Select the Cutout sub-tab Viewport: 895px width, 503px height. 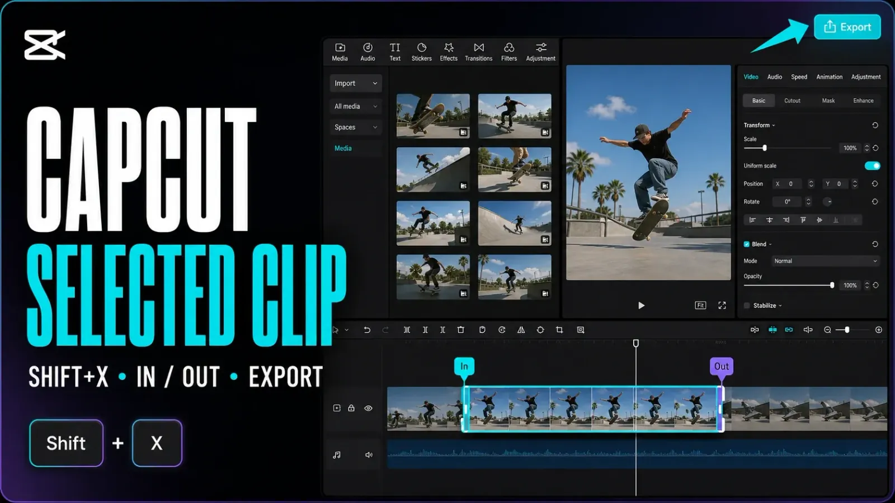(x=792, y=101)
